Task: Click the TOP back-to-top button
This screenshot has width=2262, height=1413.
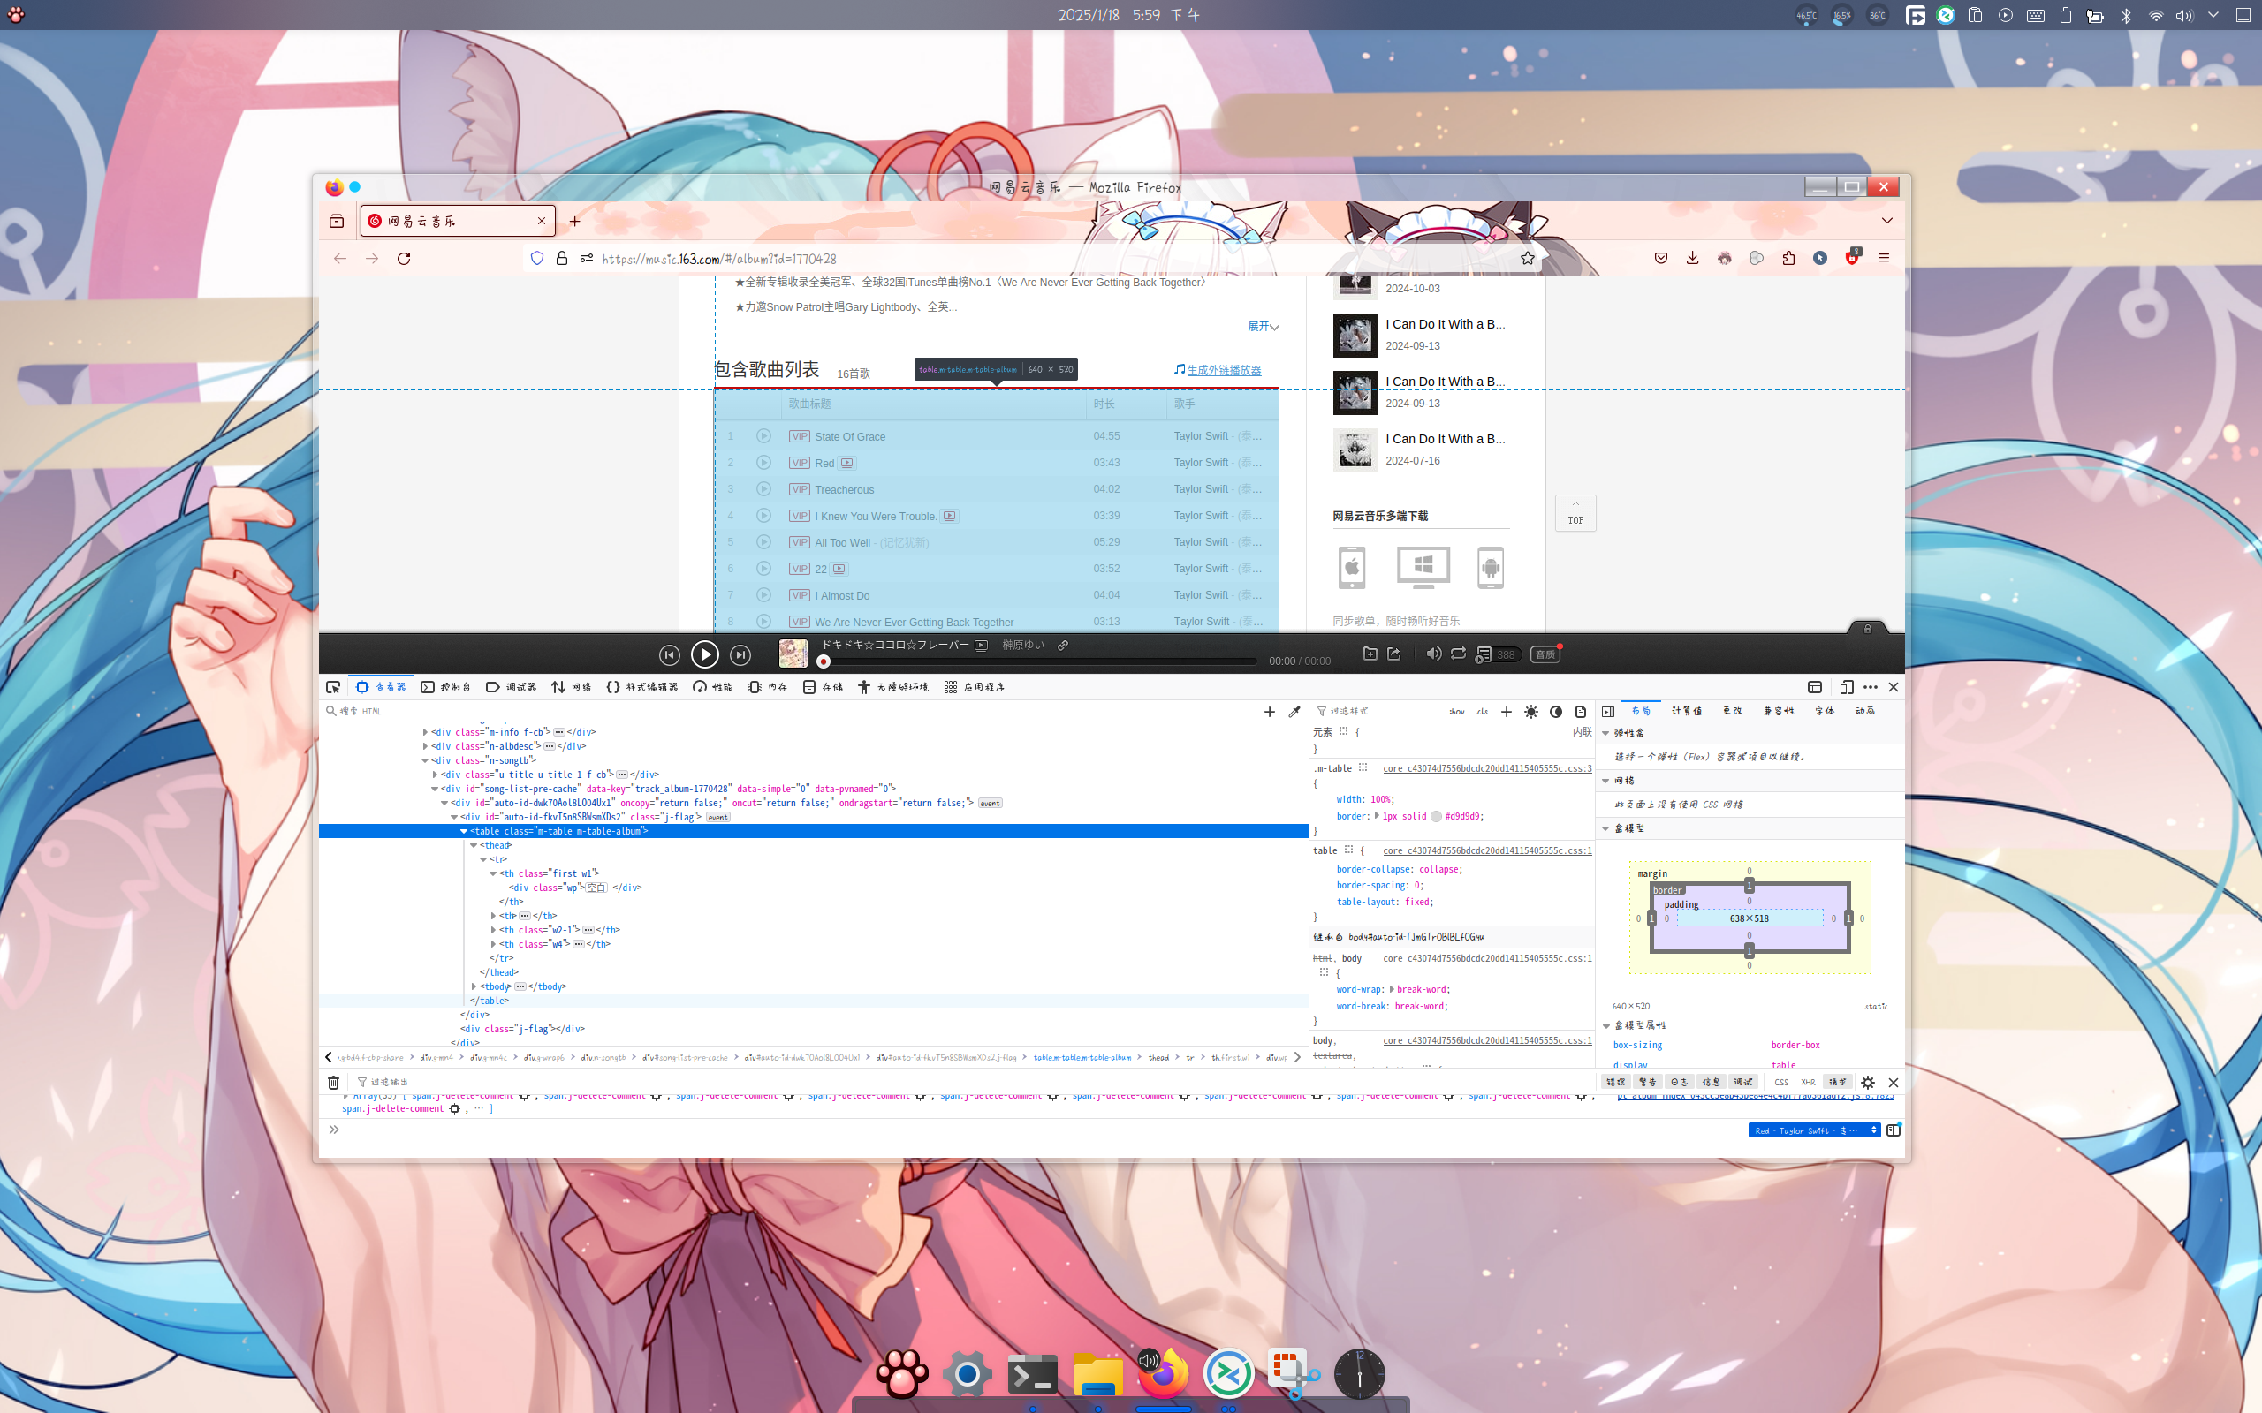Action: click(1575, 513)
